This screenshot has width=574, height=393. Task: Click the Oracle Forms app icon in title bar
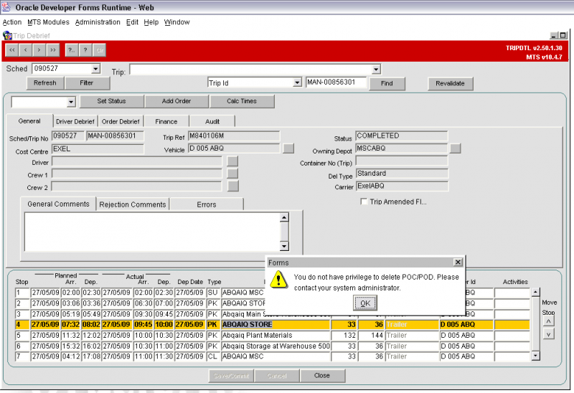click(x=6, y=7)
